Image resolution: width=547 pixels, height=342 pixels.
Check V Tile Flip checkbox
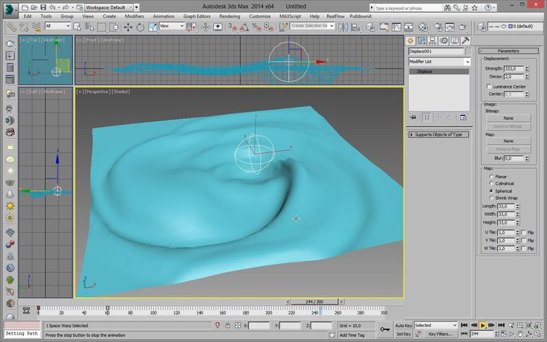pos(523,240)
